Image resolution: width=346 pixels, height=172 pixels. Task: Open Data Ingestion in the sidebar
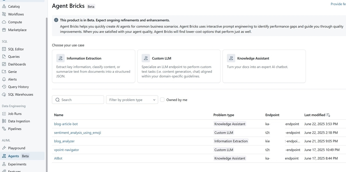pyautogui.click(x=19, y=121)
